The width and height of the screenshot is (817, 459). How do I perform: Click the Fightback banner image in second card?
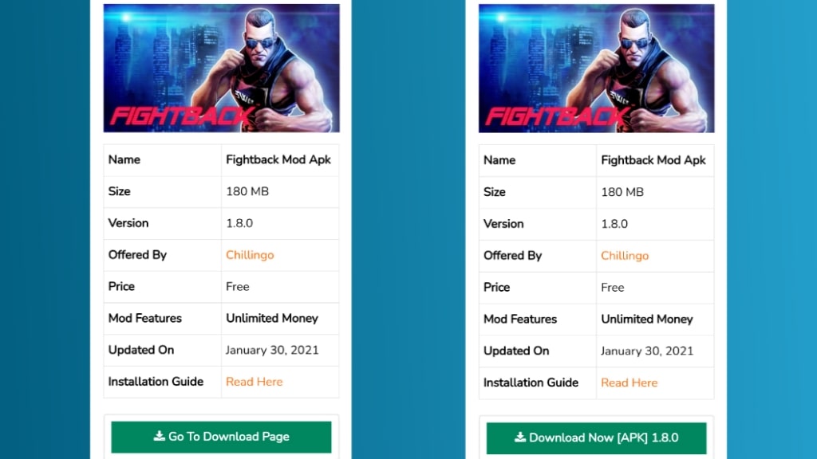click(x=597, y=69)
